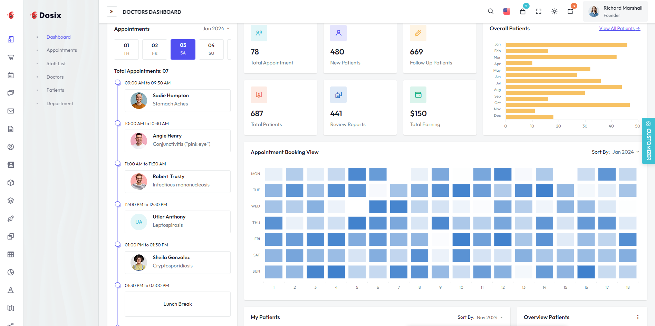The height and width of the screenshot is (326, 655).
Task: Open Staff List menu item
Action: (56, 63)
